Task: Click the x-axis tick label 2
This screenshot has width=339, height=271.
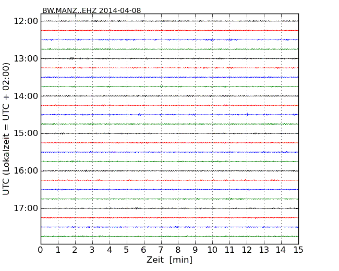Action: 75,250
